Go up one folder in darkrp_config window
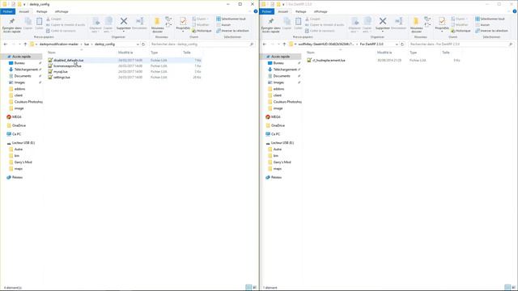 (x=25, y=44)
